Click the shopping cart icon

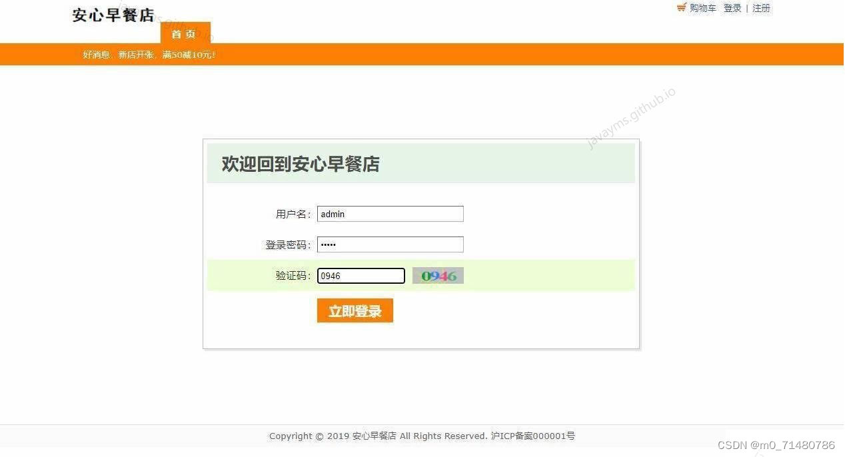click(681, 8)
